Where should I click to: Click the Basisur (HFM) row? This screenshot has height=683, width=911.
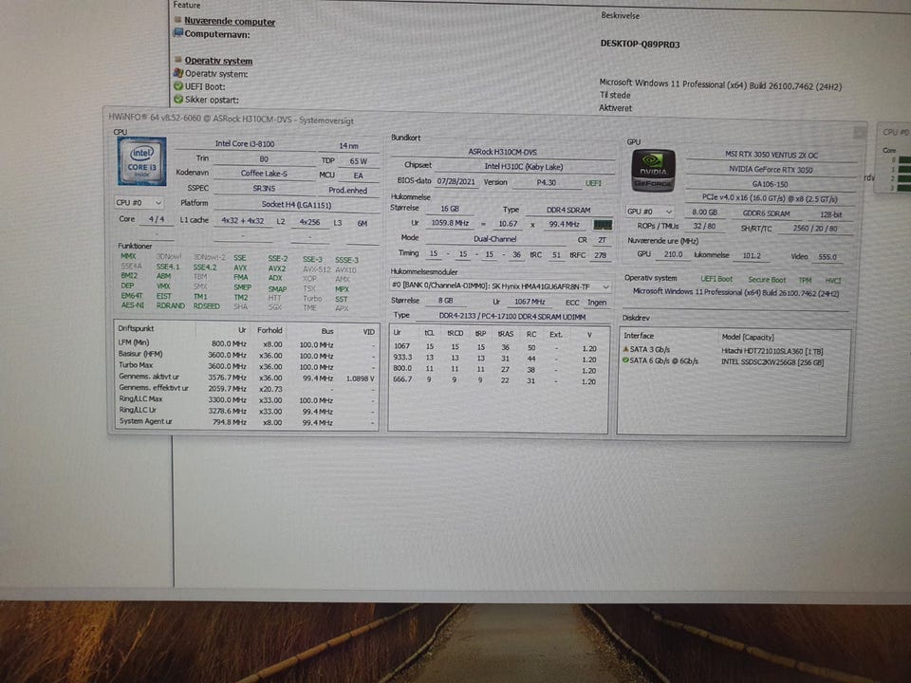point(247,355)
